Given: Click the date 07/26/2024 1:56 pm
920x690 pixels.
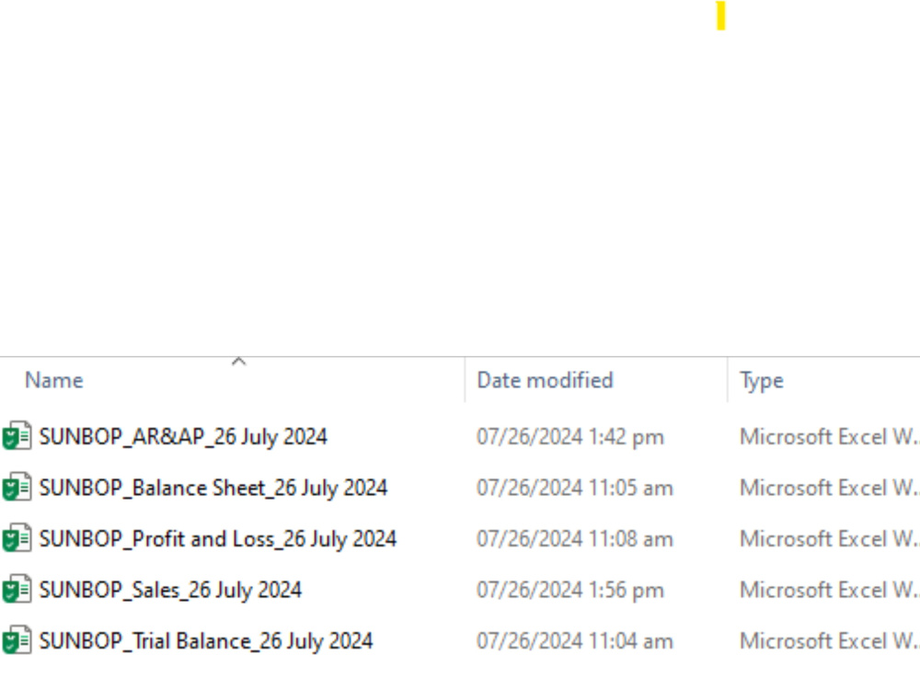Looking at the screenshot, I should point(570,591).
